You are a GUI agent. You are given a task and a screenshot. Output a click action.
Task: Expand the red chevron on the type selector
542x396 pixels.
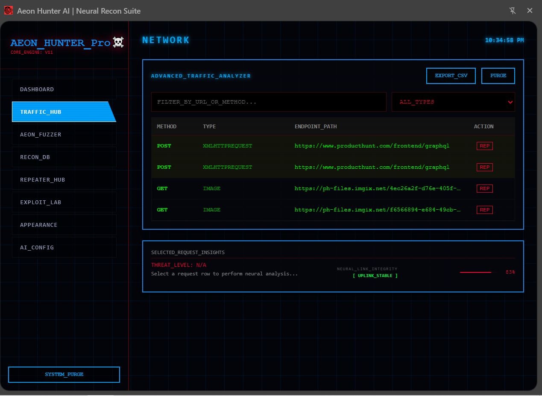(510, 102)
